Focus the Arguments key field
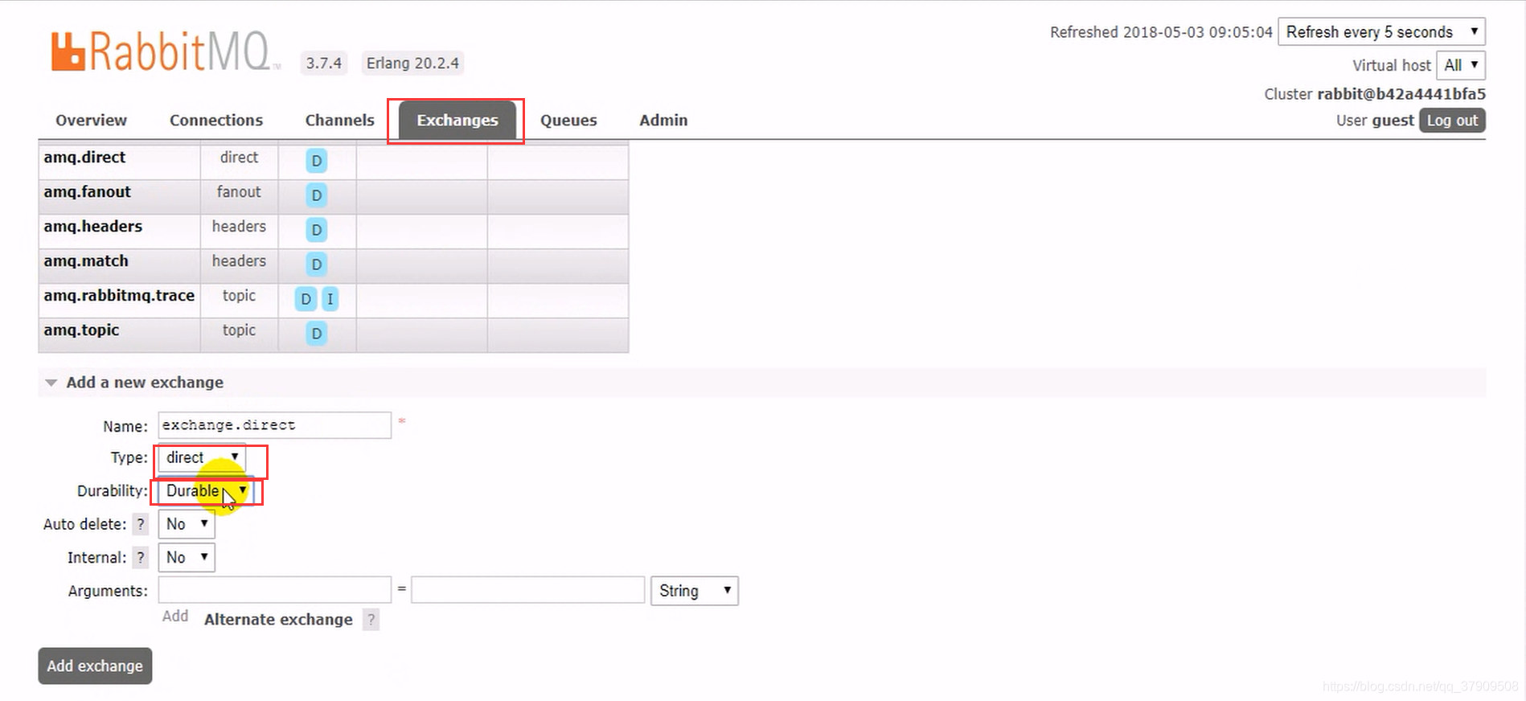Viewport: 1526px width, 701px height. coord(275,590)
